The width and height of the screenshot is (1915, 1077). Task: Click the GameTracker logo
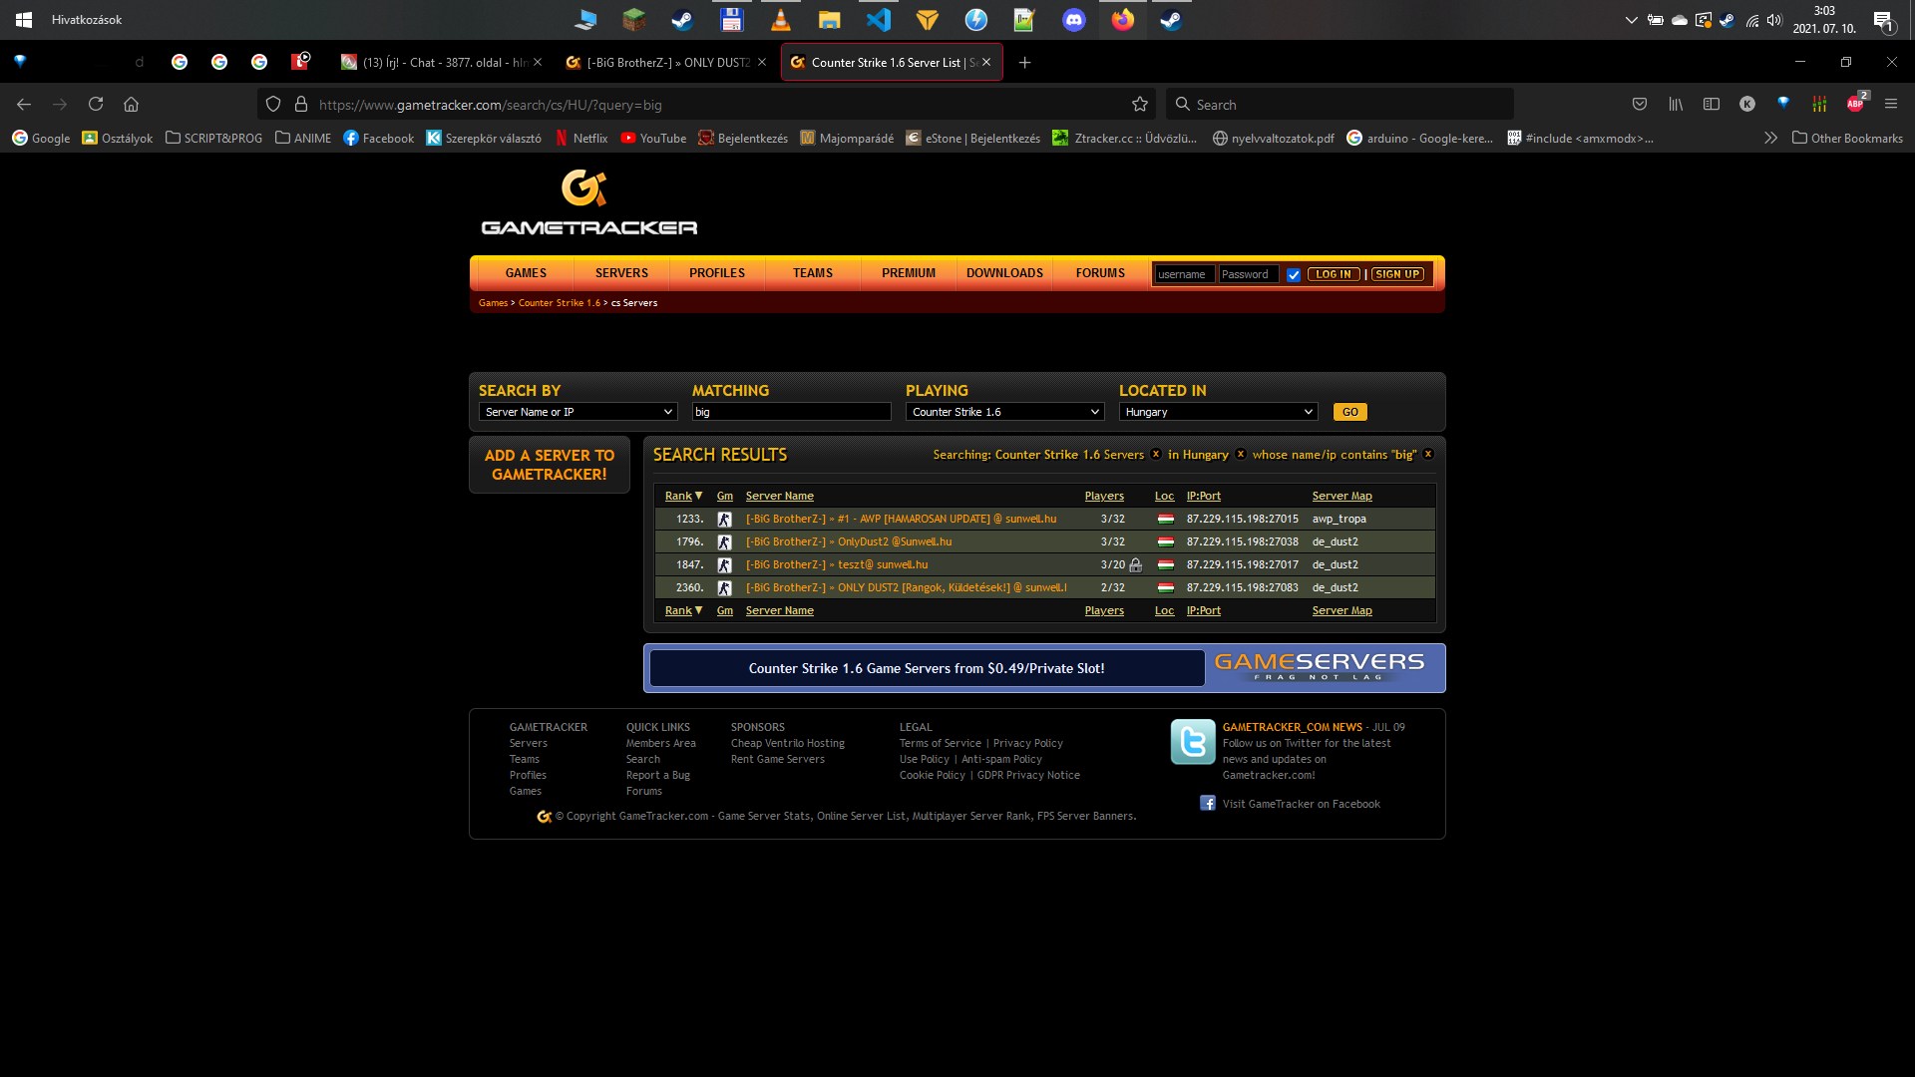coord(588,202)
